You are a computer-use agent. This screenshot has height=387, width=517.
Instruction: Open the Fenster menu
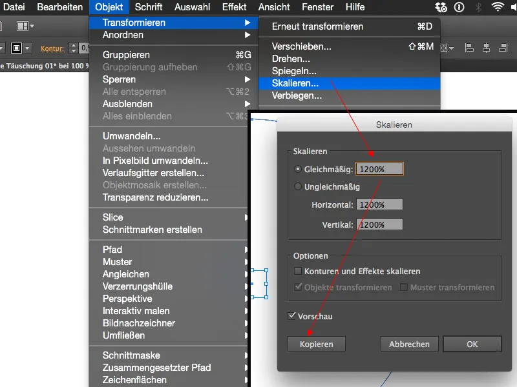[317, 7]
